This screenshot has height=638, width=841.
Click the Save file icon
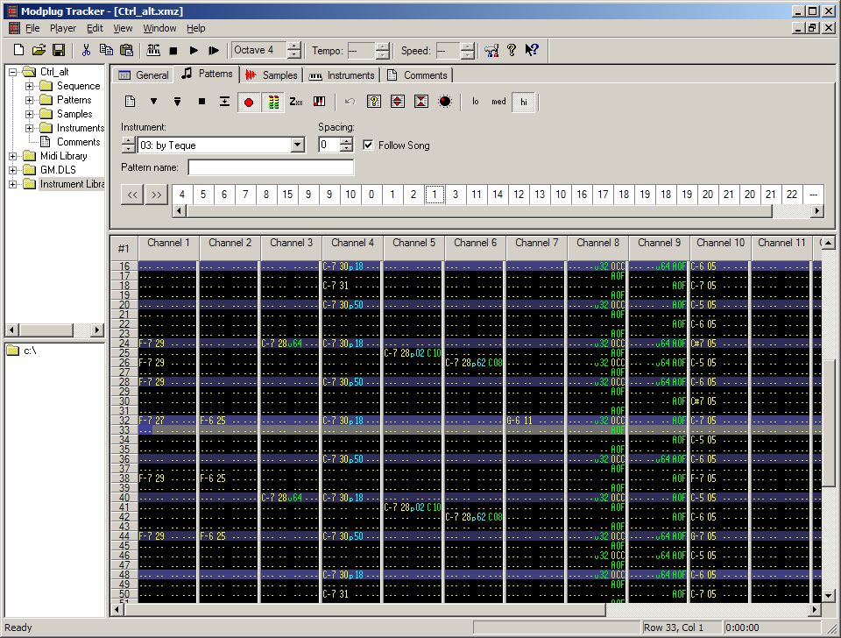[x=59, y=50]
